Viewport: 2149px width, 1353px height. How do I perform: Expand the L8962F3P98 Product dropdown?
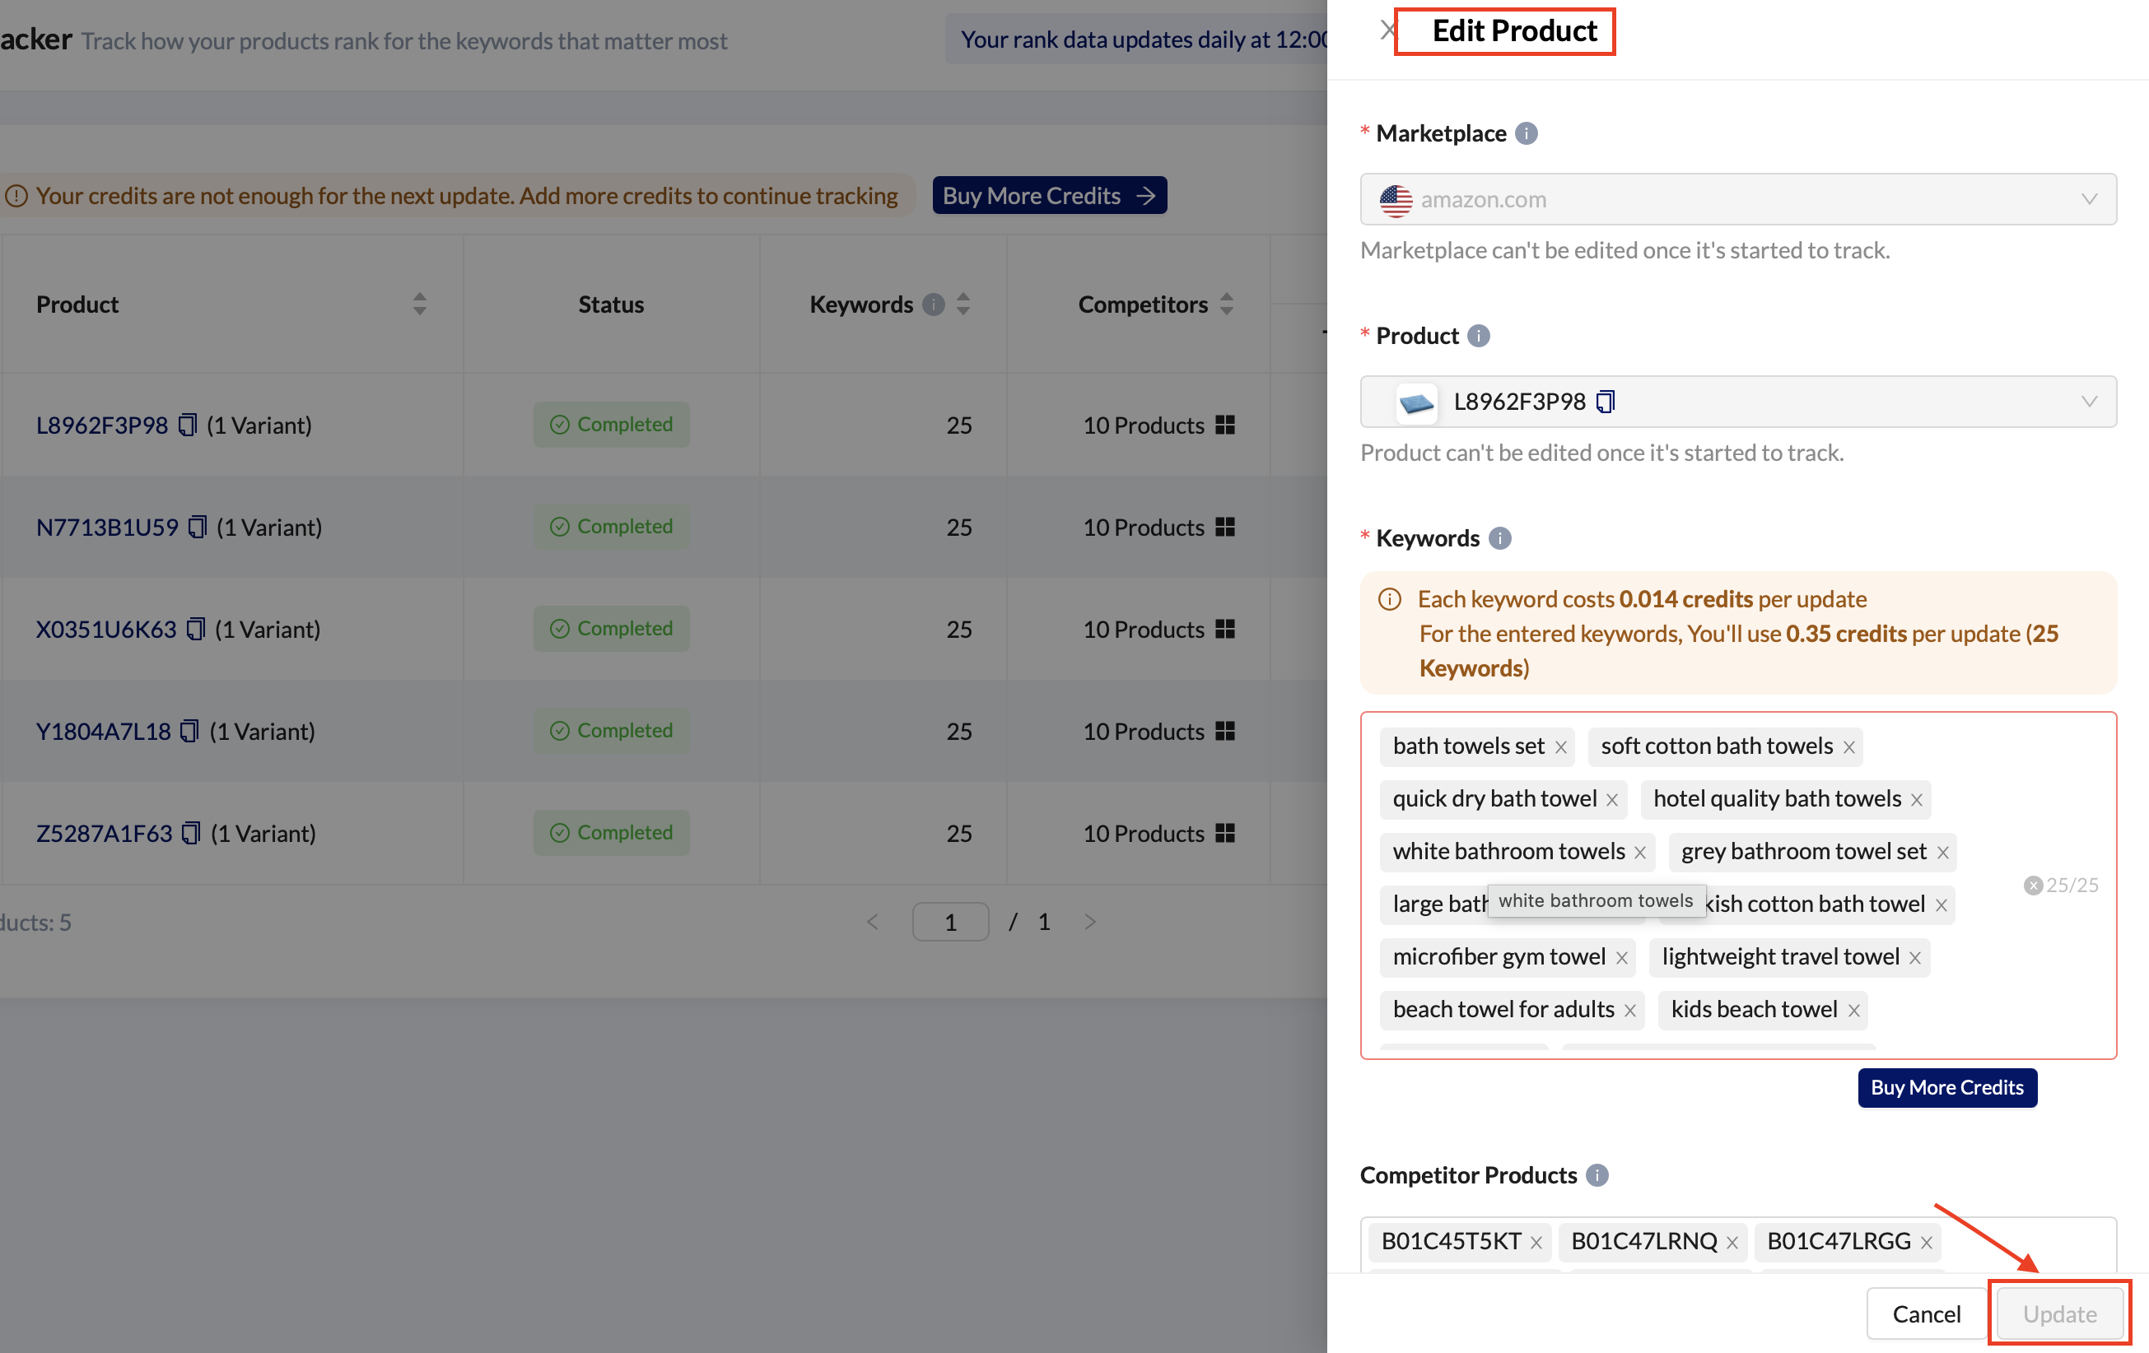2087,402
